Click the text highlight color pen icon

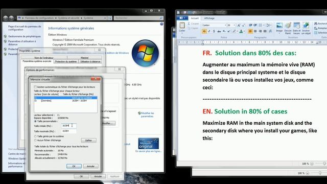234,31
